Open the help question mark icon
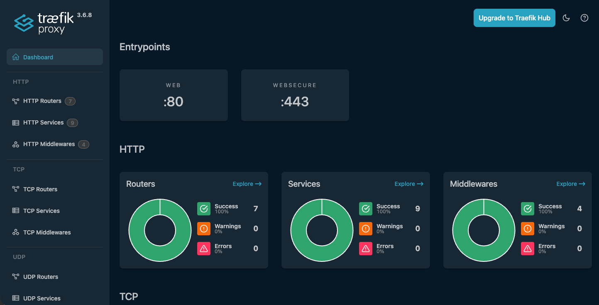This screenshot has height=305, width=599. [x=584, y=18]
